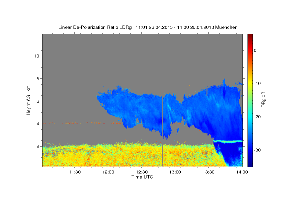Screen dimensions: 300x200
Task: Click the 12:30 time tick label
Action: (142, 172)
